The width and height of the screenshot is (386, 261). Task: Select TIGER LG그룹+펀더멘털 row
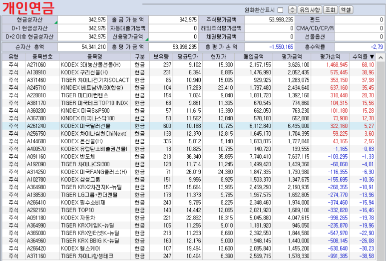click(x=189, y=195)
